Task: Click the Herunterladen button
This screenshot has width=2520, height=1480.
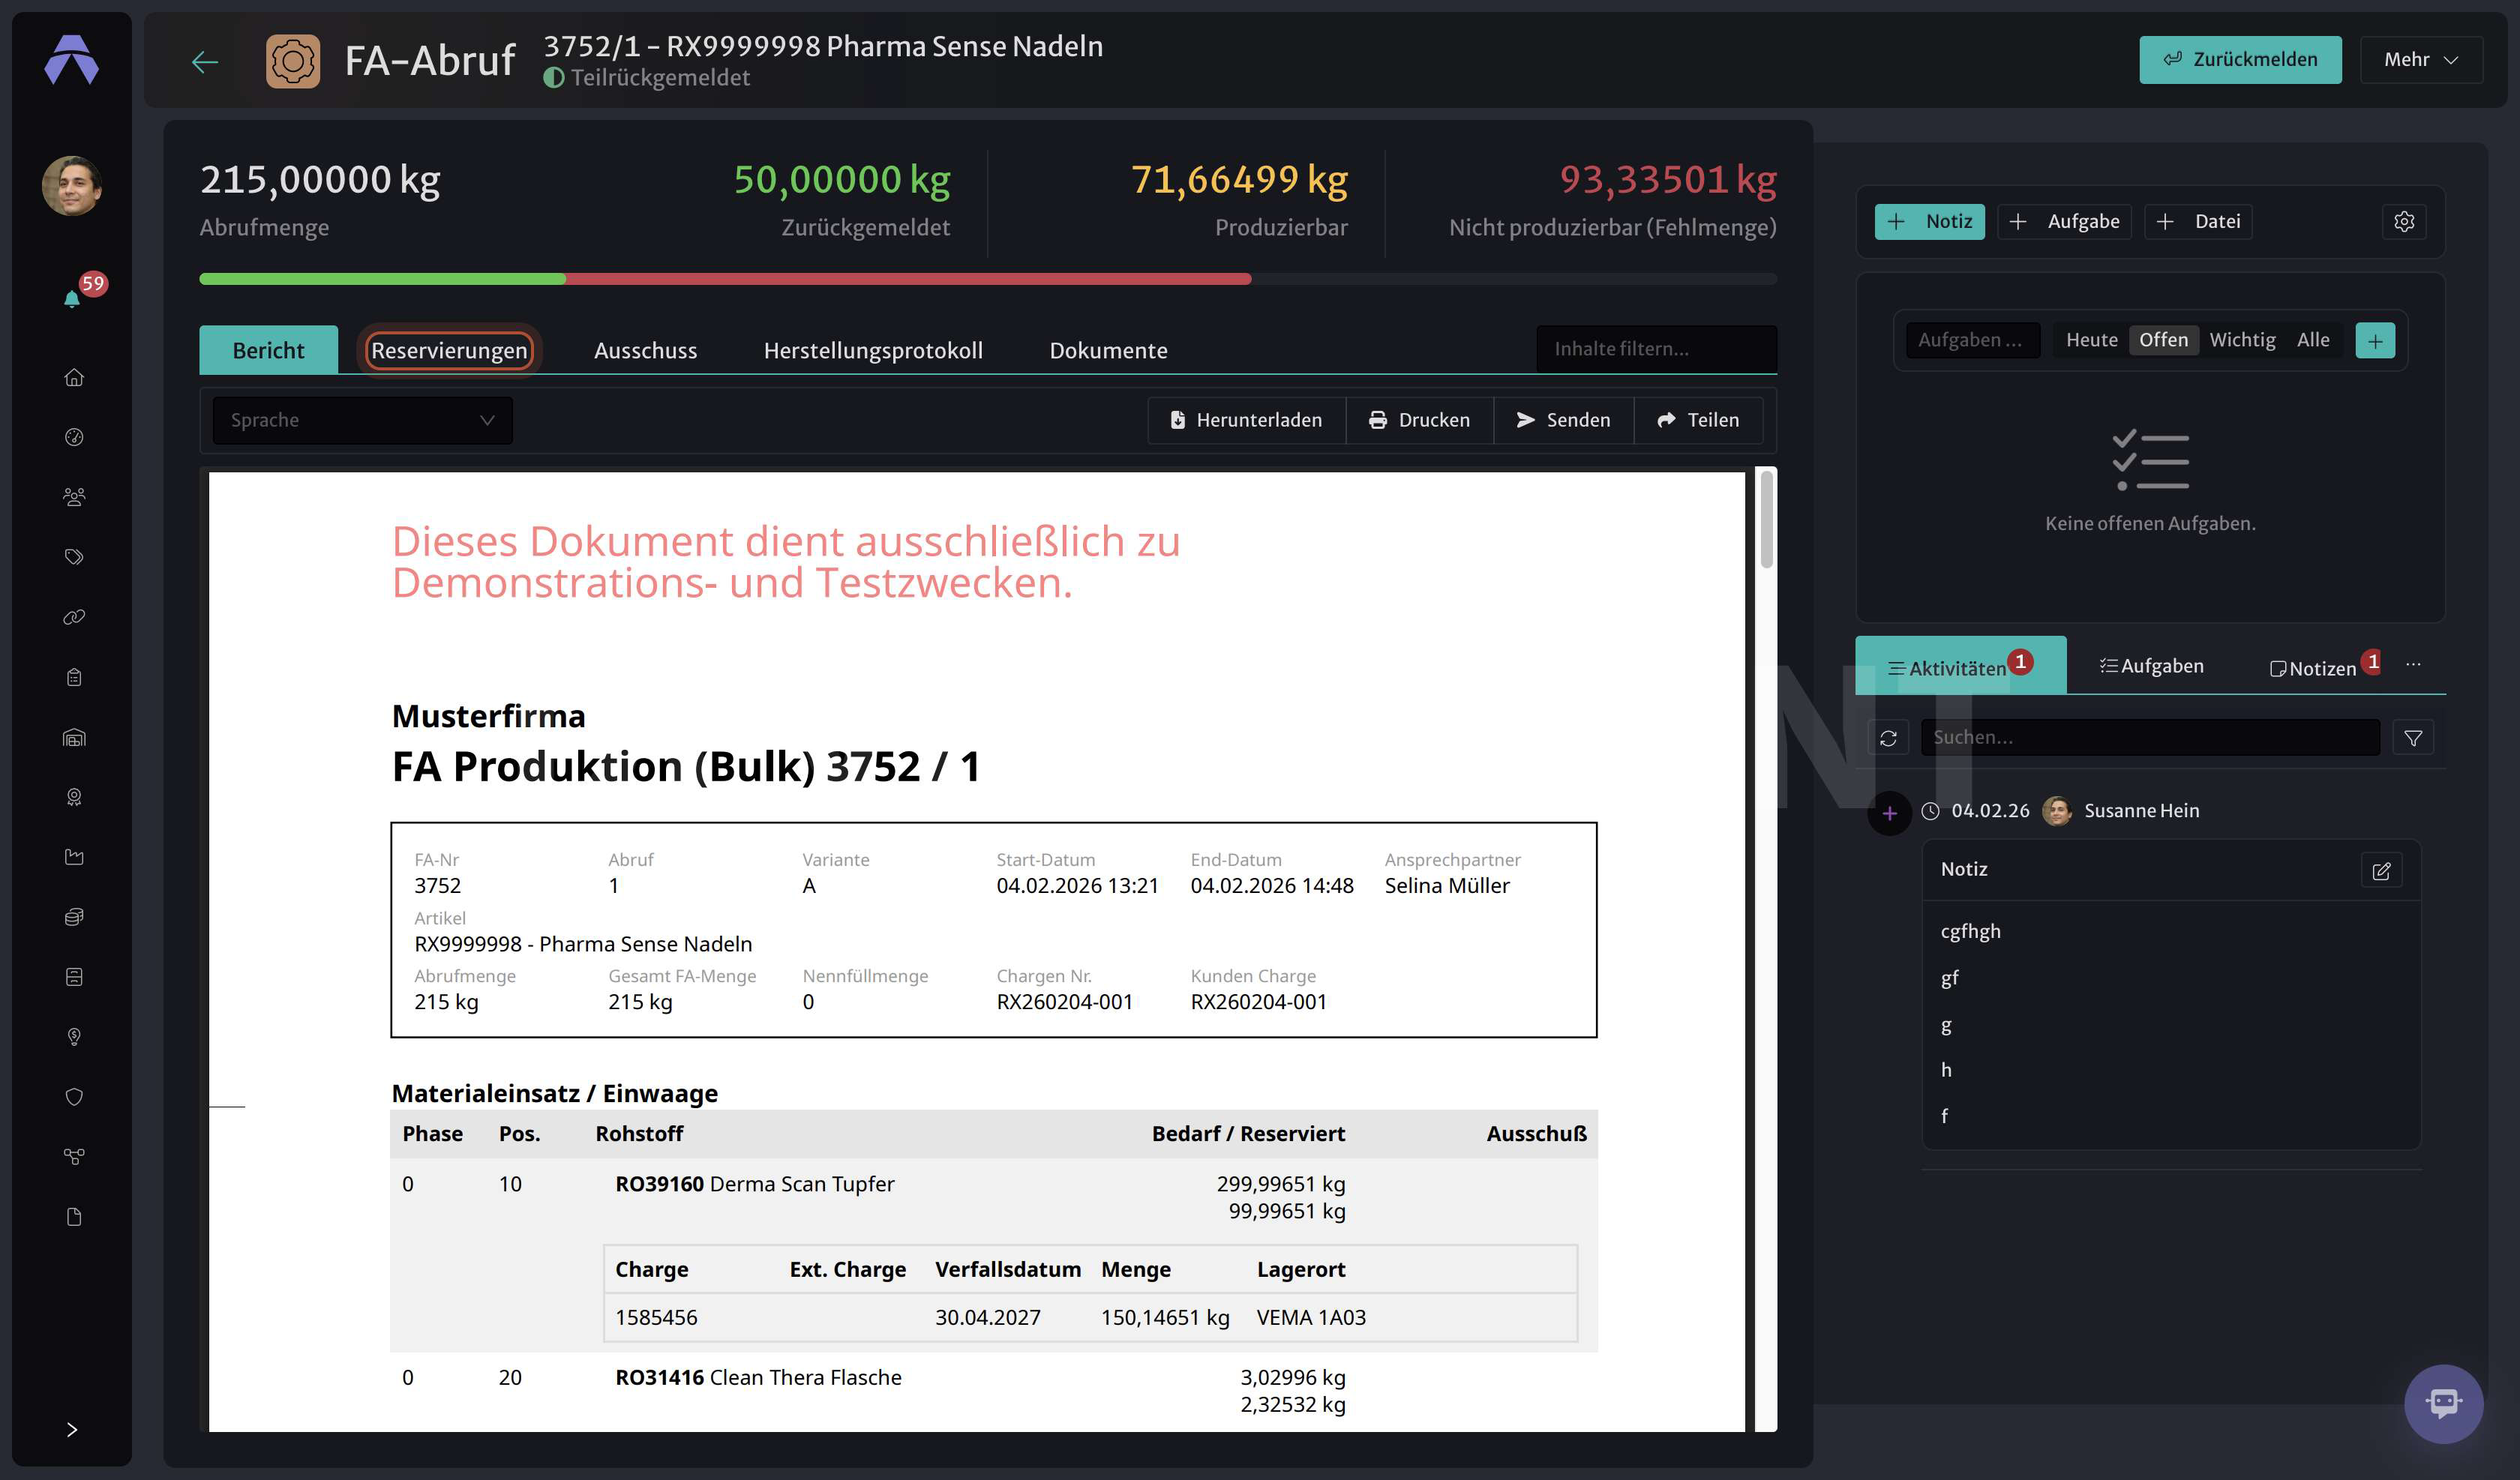Action: 1246,420
